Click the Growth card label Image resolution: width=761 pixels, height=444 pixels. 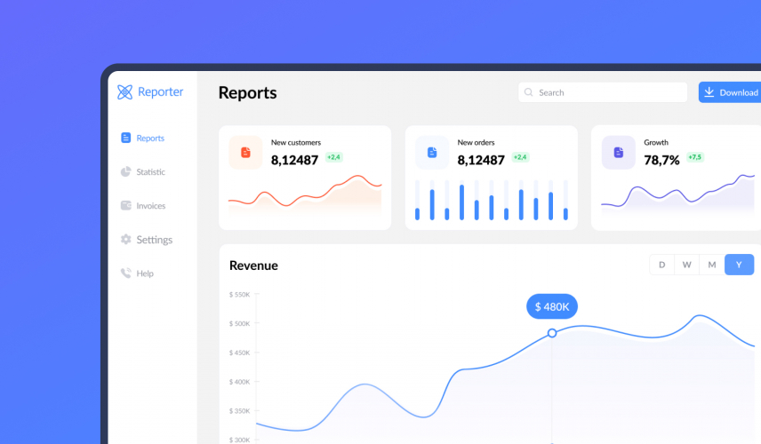[656, 142]
